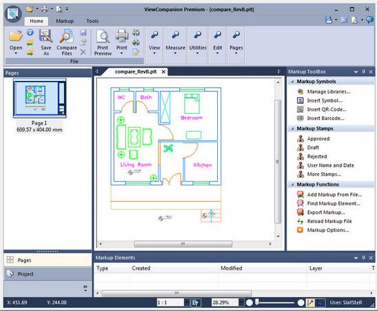Click the Type column header
The image size is (378, 311).
[x=112, y=268]
